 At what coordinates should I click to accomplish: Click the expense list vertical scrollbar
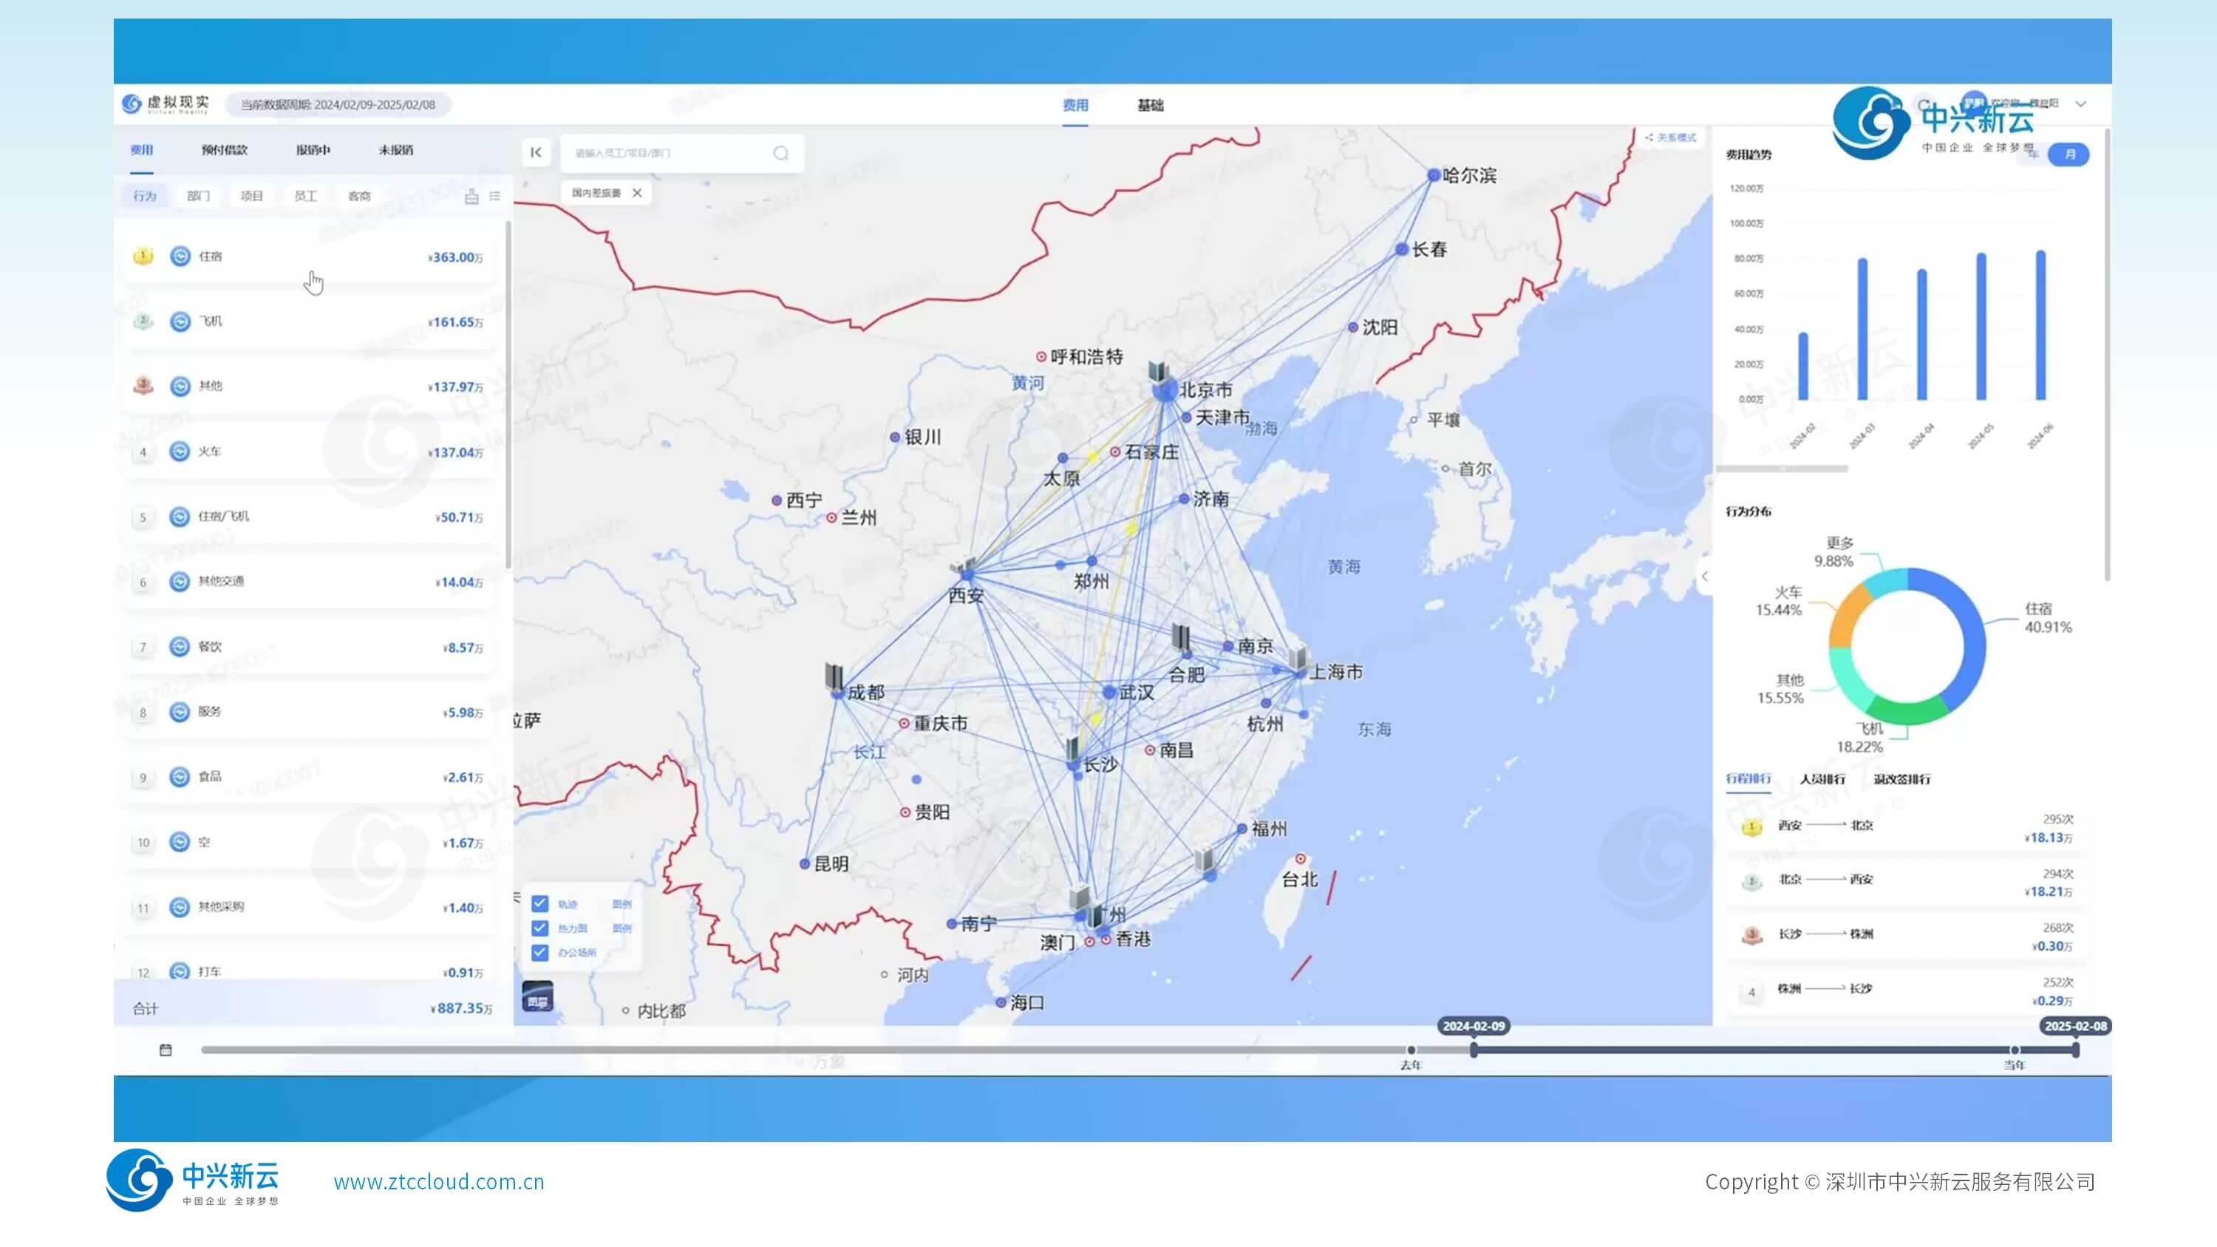508,394
